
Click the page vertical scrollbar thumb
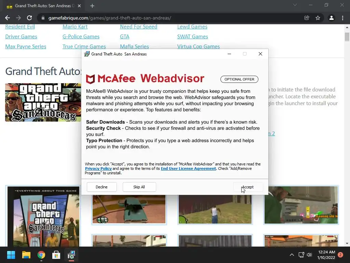pos(347,37)
